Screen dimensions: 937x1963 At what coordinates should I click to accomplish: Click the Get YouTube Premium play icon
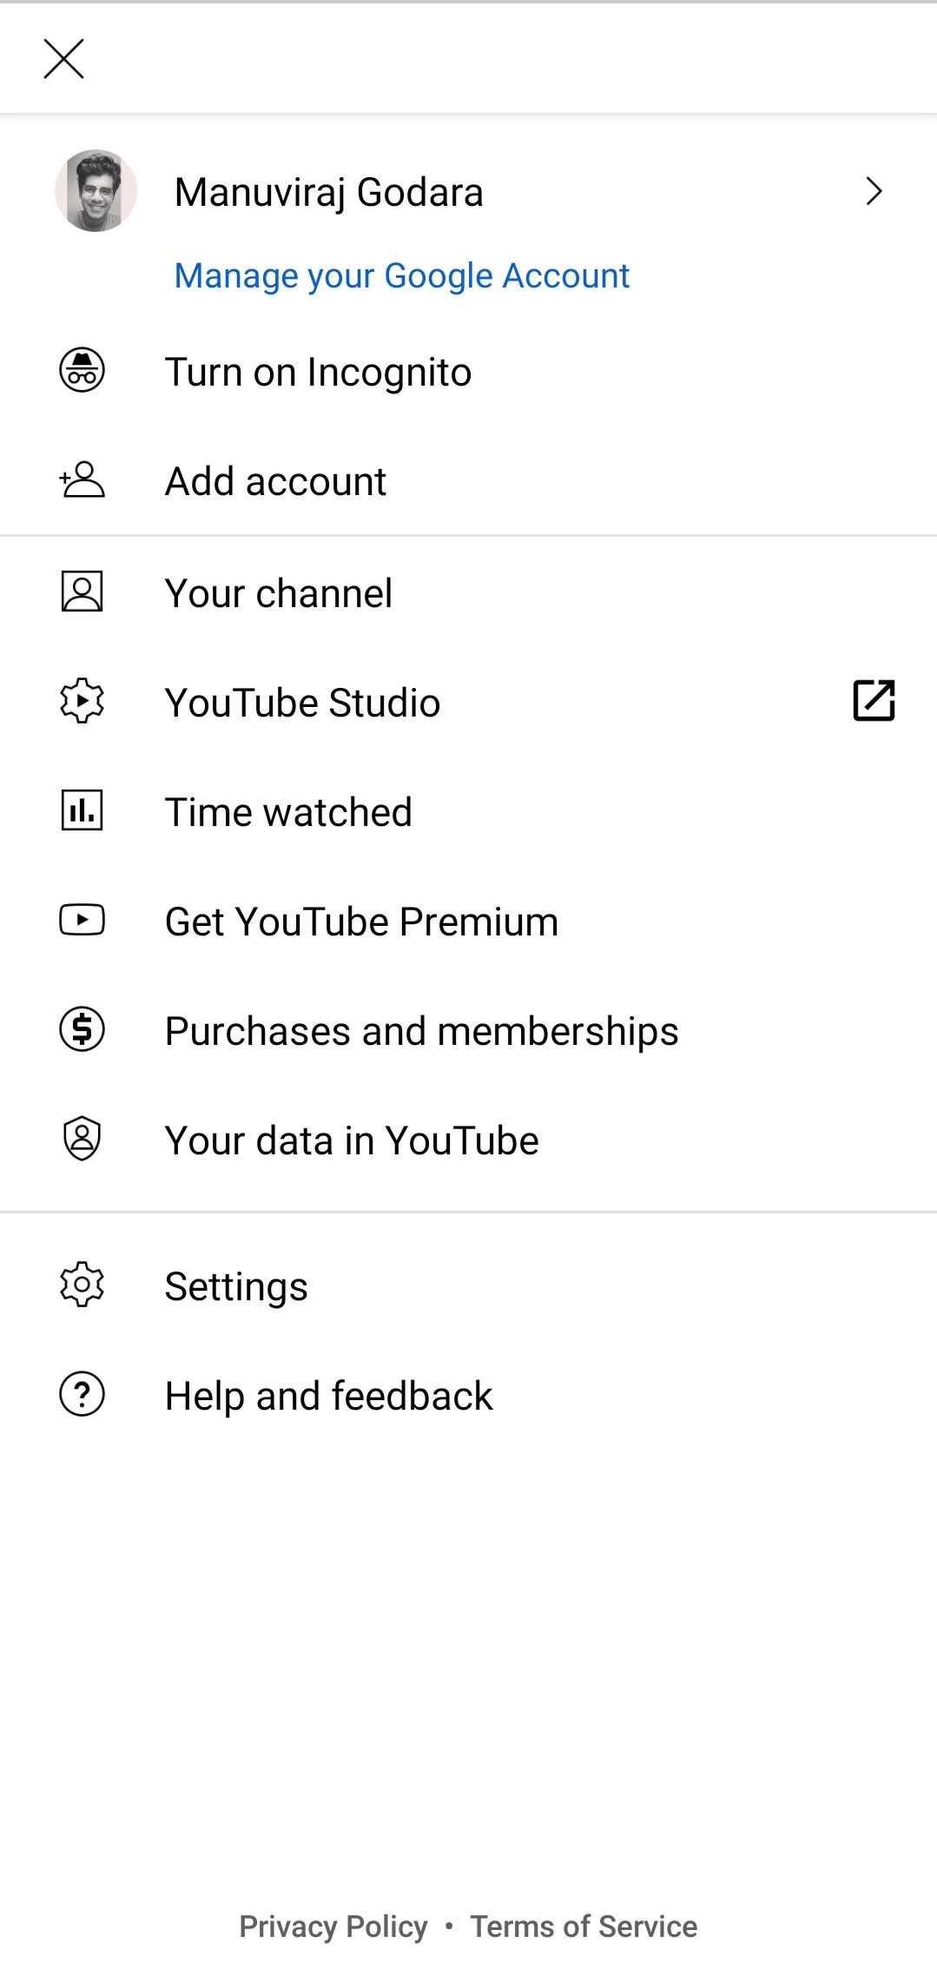pyautogui.click(x=82, y=920)
